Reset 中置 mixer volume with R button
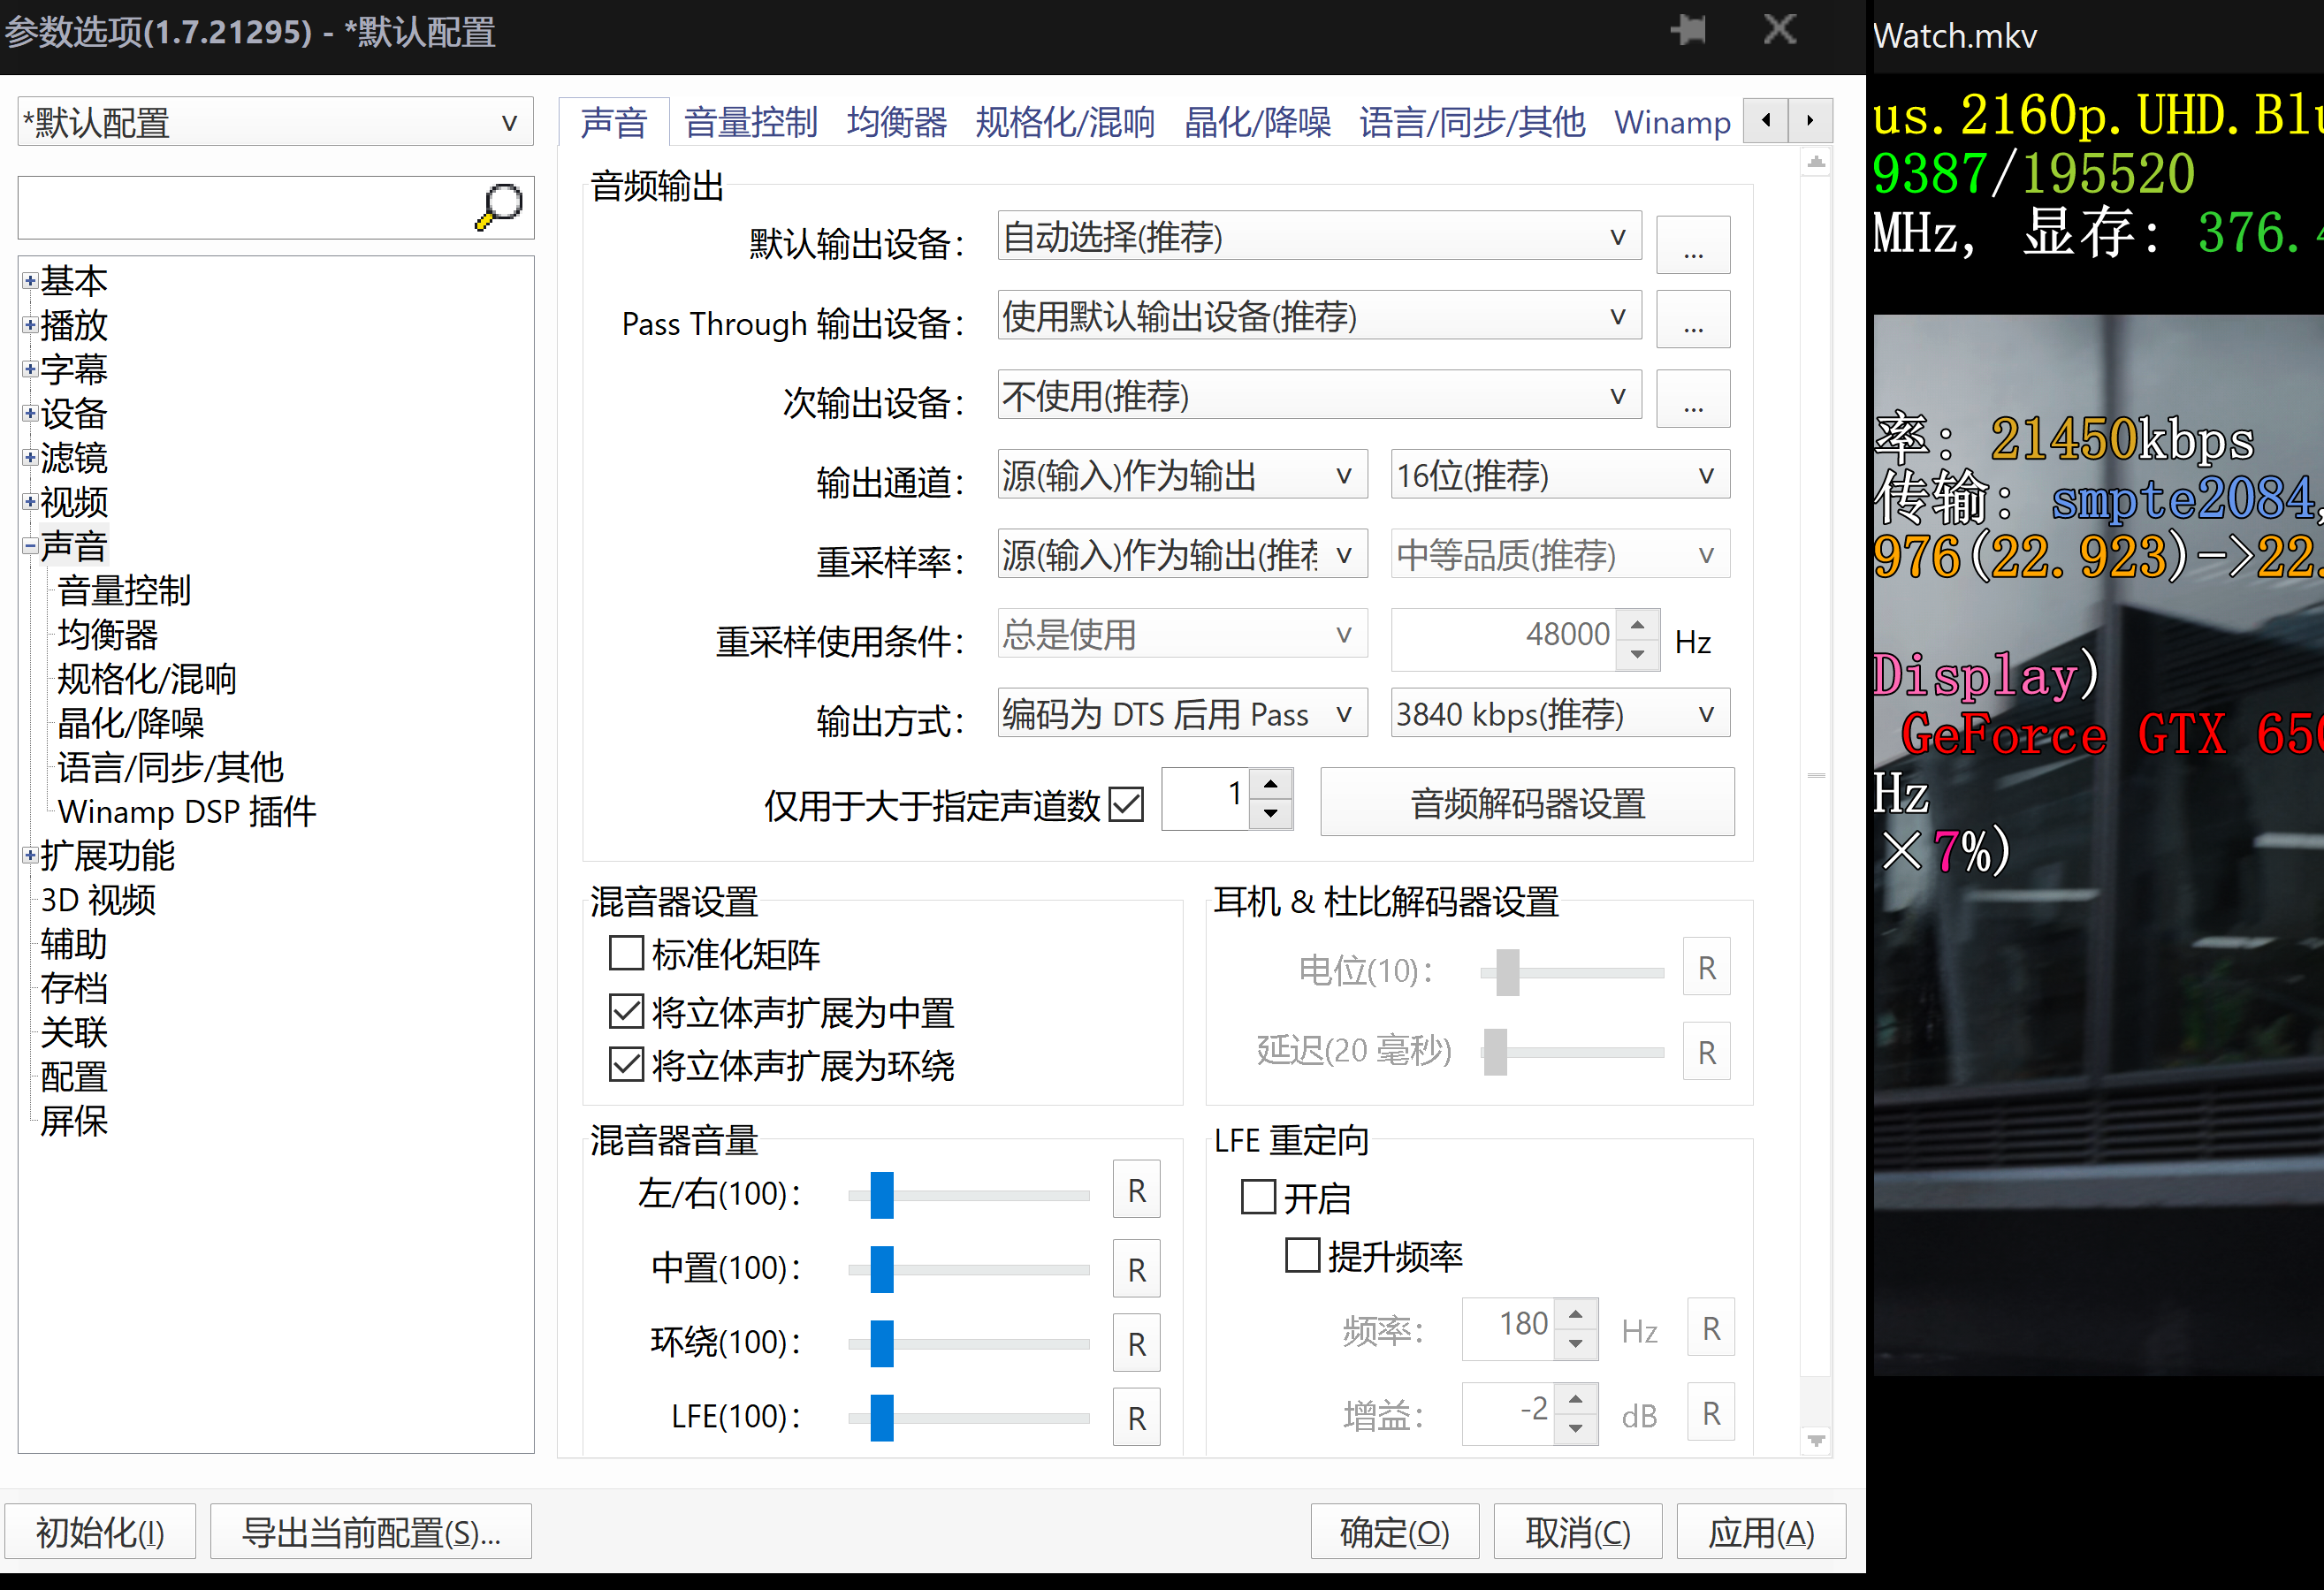The image size is (2324, 1590). 1136,1269
